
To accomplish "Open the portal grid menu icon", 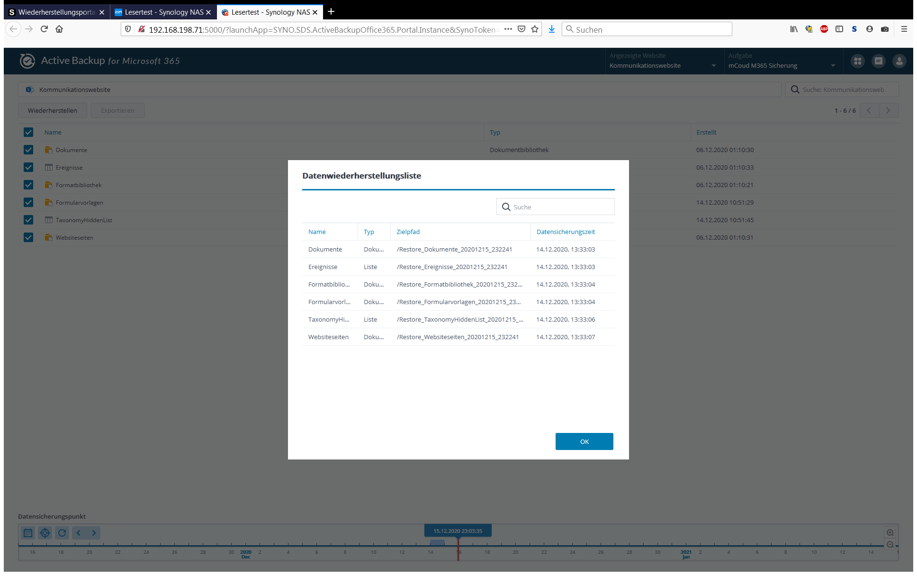I will (x=857, y=61).
